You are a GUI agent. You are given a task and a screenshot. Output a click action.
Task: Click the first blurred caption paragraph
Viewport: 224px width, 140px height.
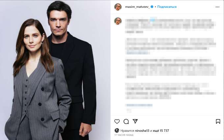point(170,25)
